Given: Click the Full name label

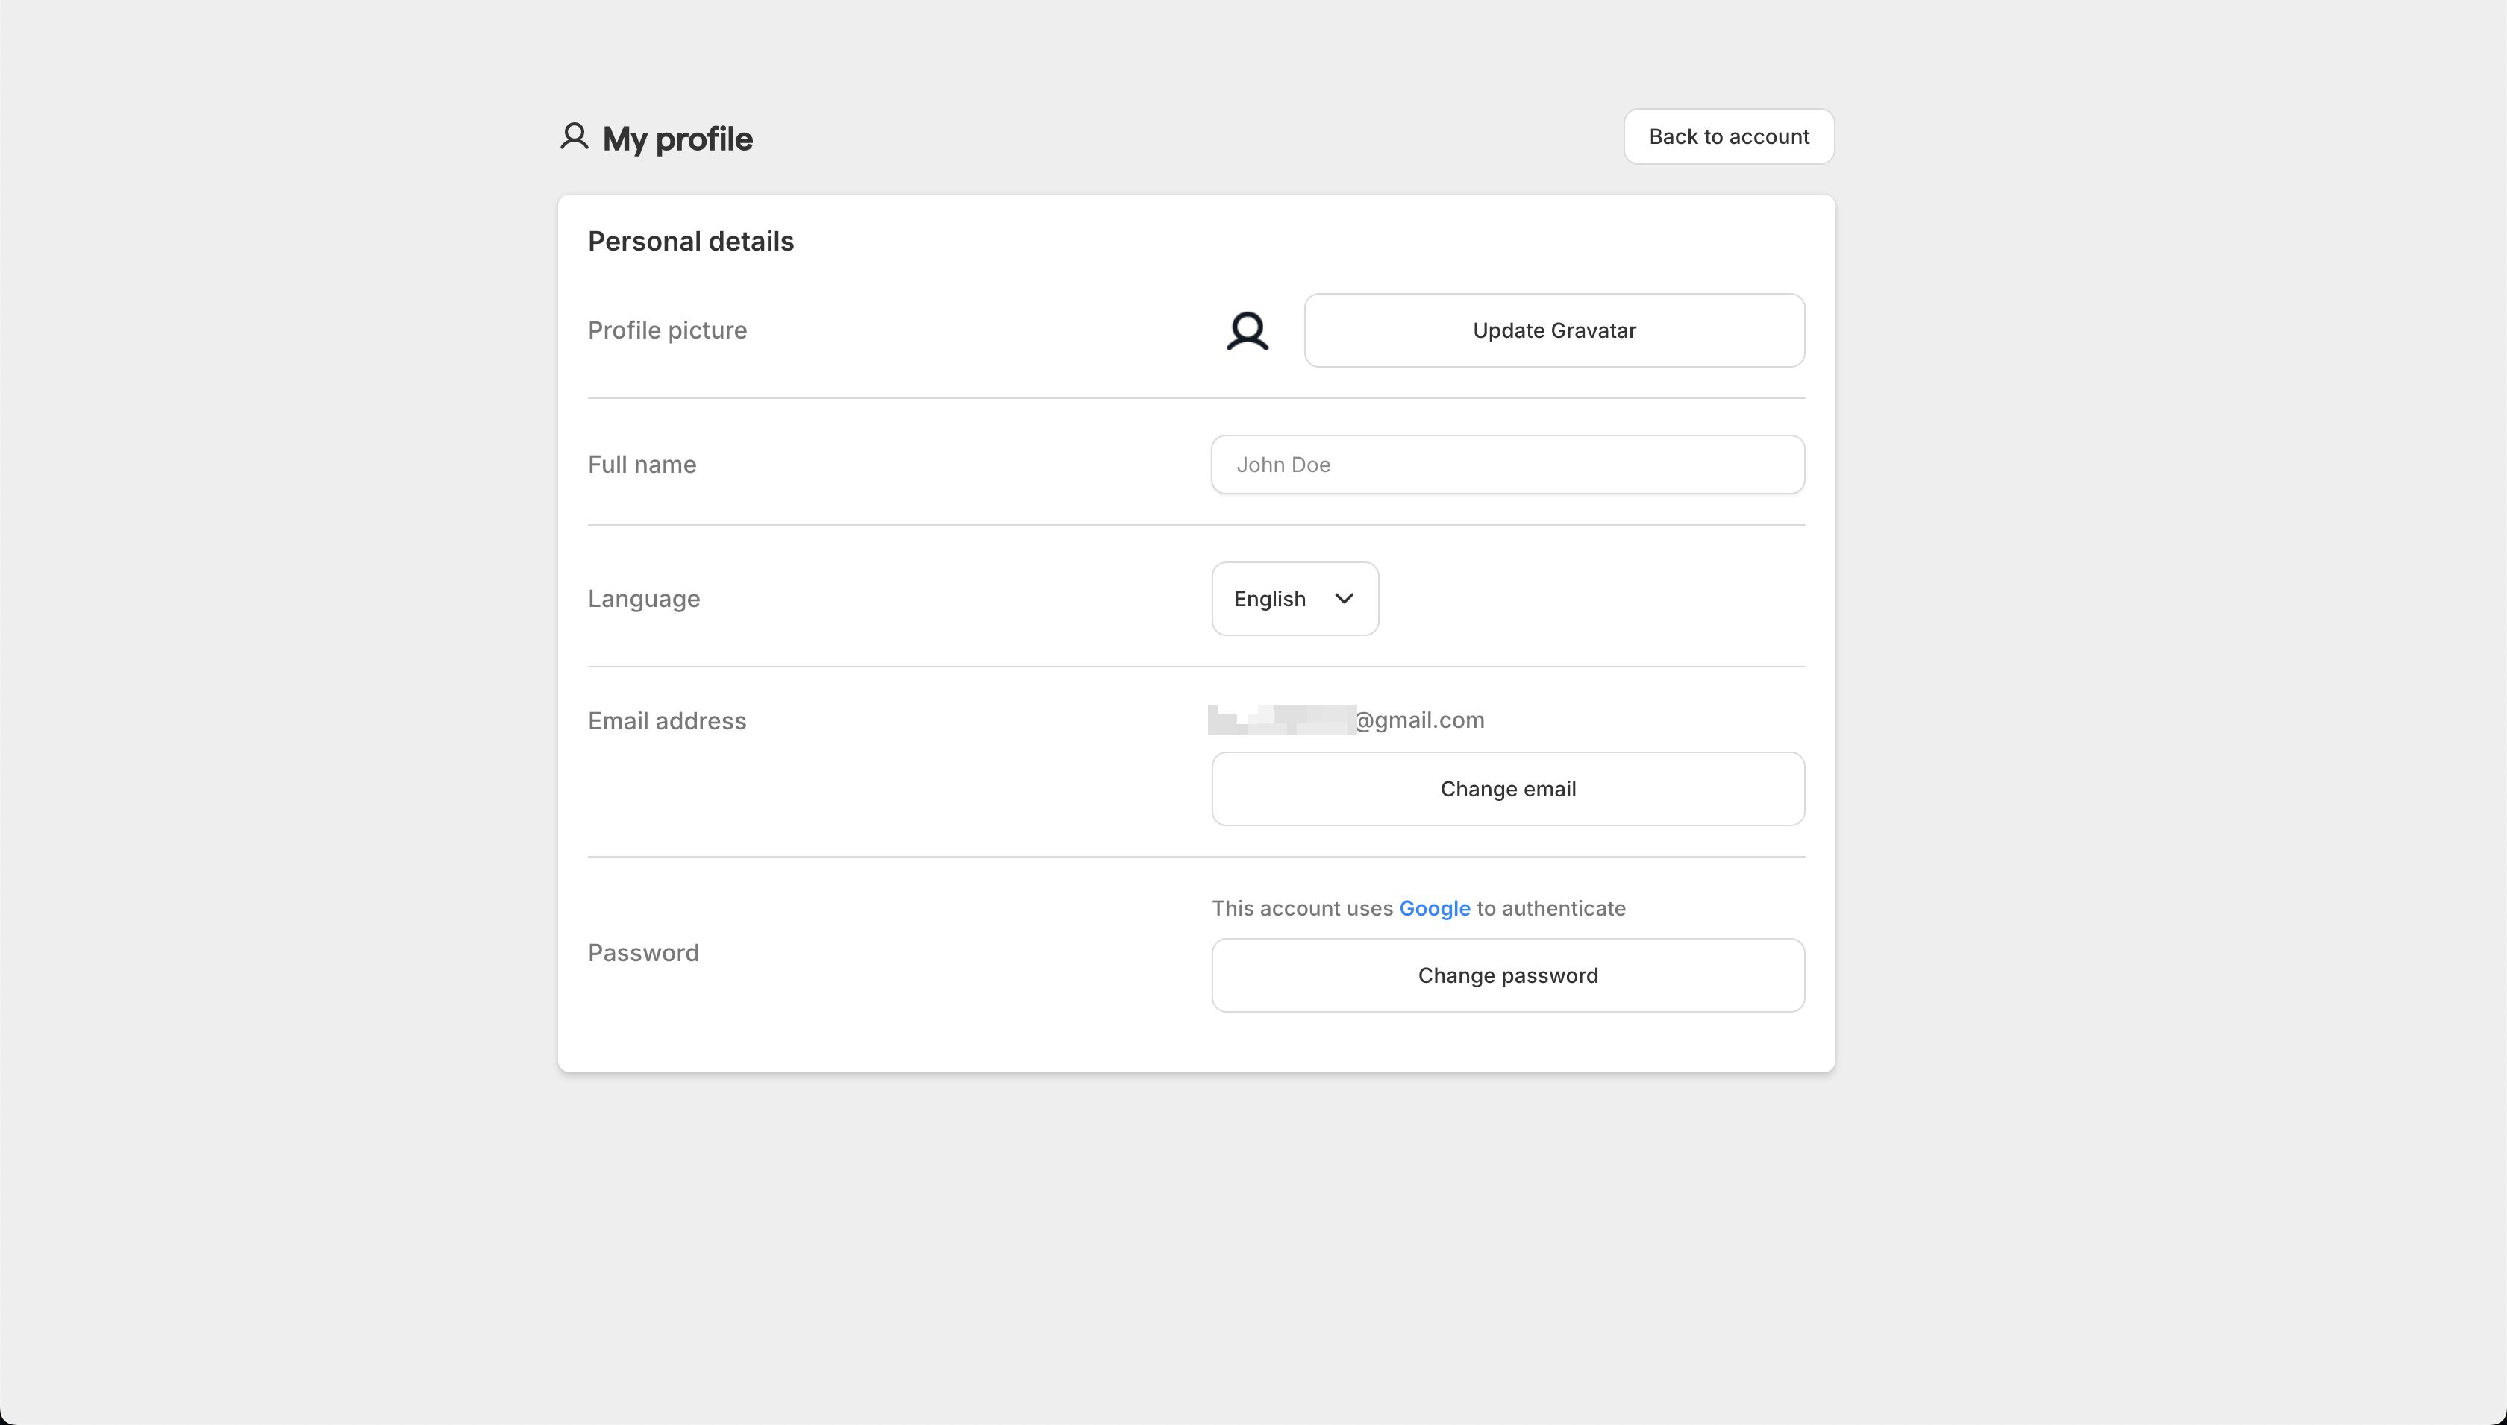Looking at the screenshot, I should tap(642, 465).
